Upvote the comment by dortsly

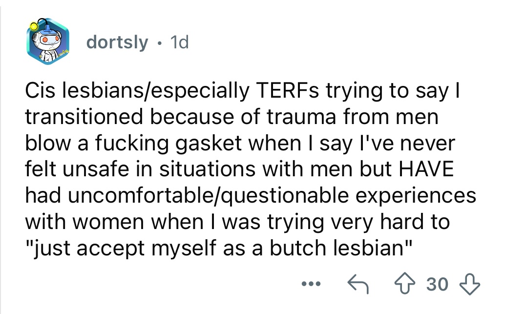(405, 283)
